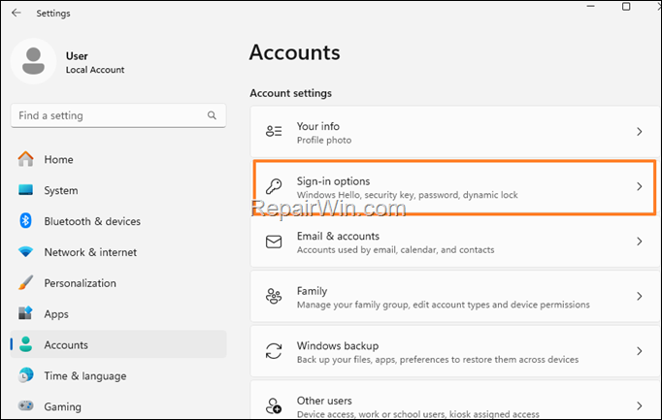Click the user profile avatar picture
This screenshot has height=420, width=662.
pos(33,61)
